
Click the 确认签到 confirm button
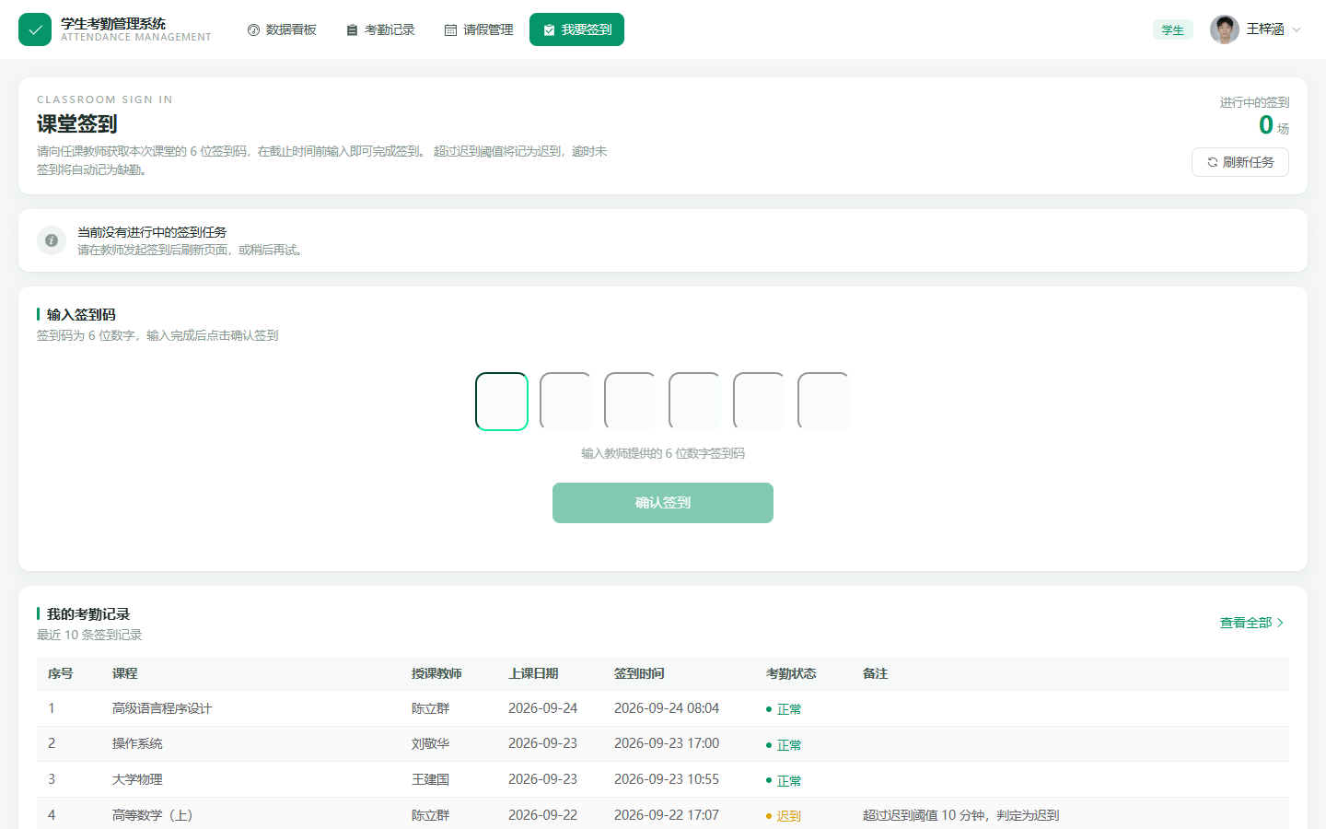coord(663,503)
